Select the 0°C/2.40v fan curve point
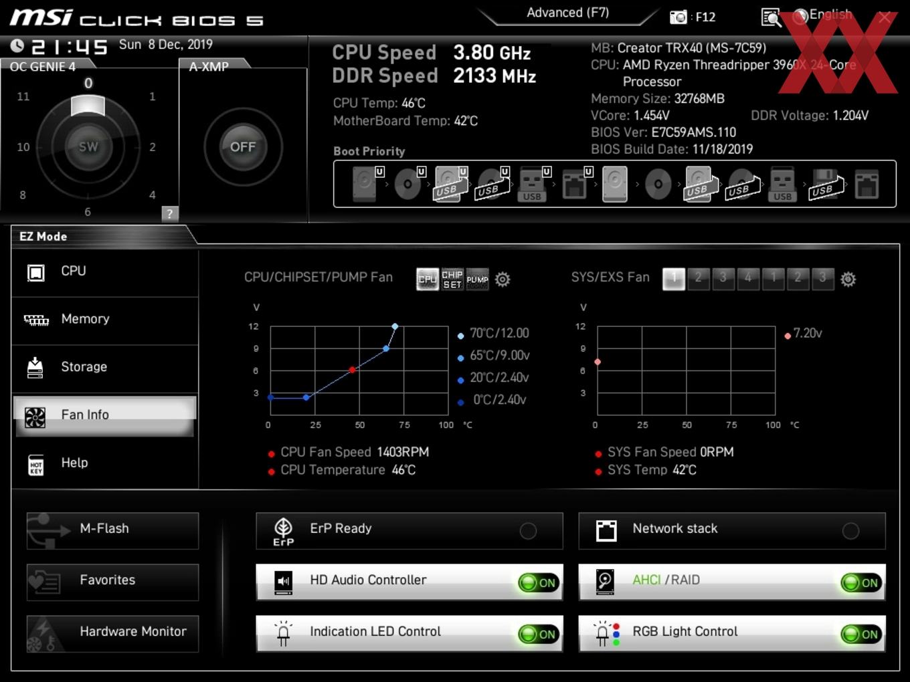Image resolution: width=910 pixels, height=682 pixels. (x=270, y=397)
